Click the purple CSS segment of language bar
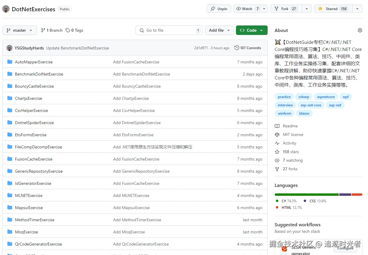Viewport: 368px width, 255px height. click(345, 195)
